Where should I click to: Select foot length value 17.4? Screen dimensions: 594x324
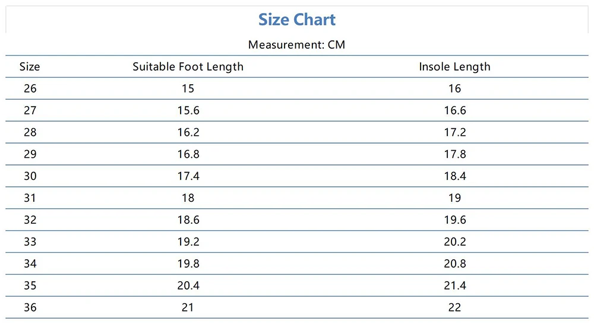coord(188,176)
